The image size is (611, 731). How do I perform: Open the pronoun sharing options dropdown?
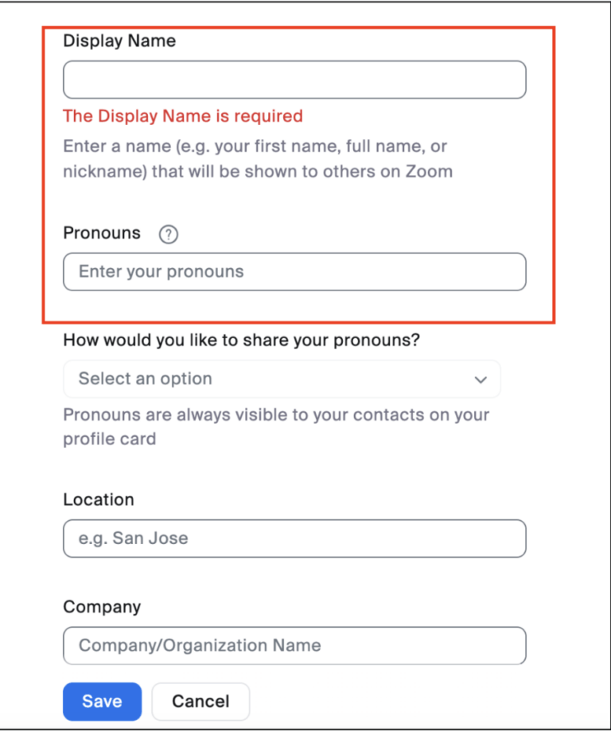pos(282,379)
